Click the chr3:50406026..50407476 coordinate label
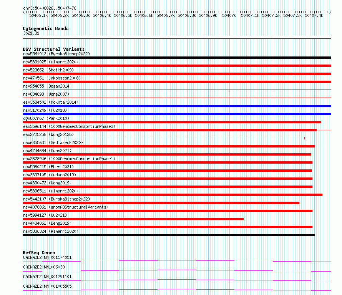 pyautogui.click(x=50, y=8)
